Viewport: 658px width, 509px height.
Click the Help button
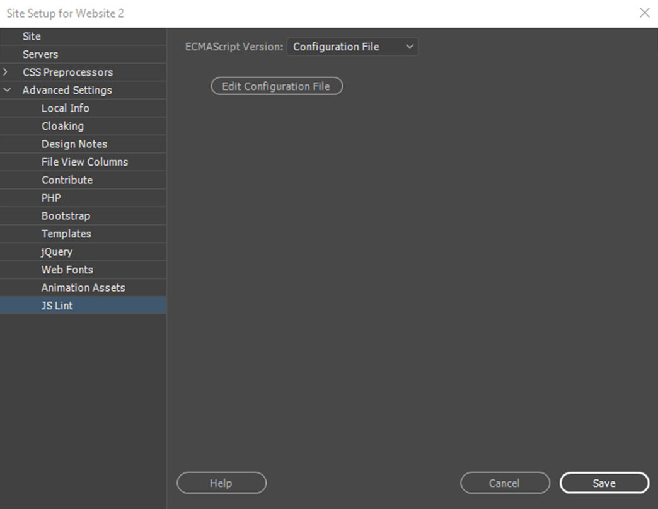tap(222, 483)
